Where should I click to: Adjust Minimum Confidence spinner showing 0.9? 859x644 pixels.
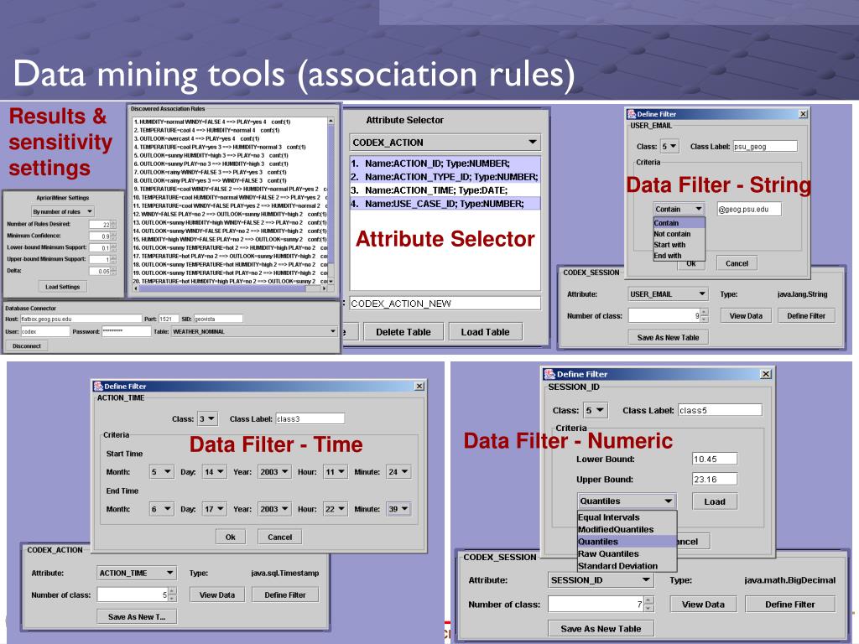pos(113,236)
